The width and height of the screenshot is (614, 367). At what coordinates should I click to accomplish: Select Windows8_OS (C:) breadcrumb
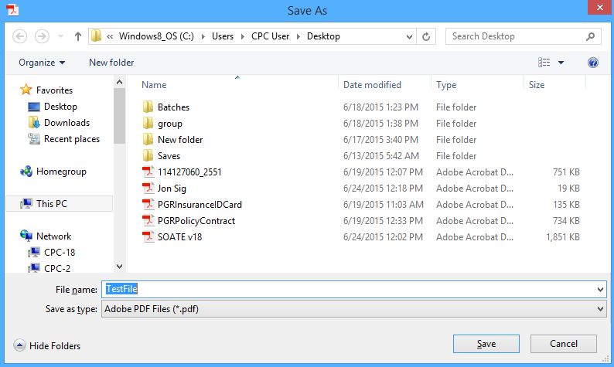coord(156,36)
